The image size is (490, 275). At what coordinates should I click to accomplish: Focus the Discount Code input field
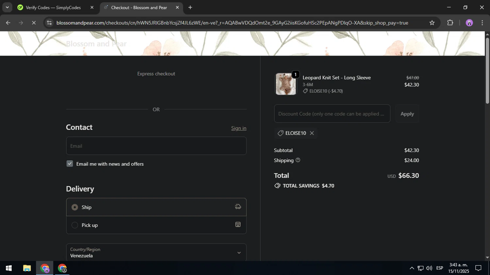(332, 114)
